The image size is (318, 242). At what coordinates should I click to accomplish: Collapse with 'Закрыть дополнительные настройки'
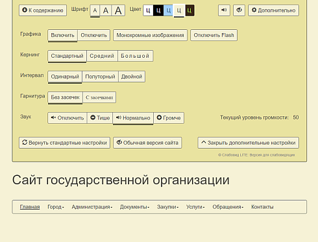(x=249, y=143)
